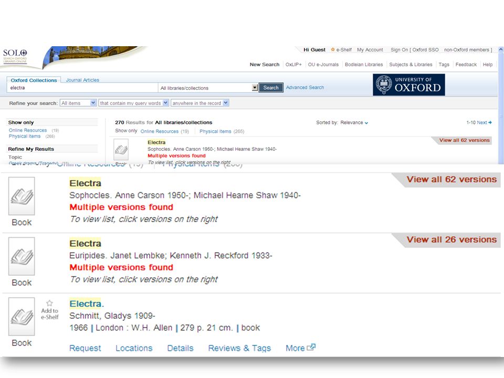This screenshot has height=378, width=504.
Task: Click 'Multiple versions found' under Sophocles
Action: pos(121,207)
